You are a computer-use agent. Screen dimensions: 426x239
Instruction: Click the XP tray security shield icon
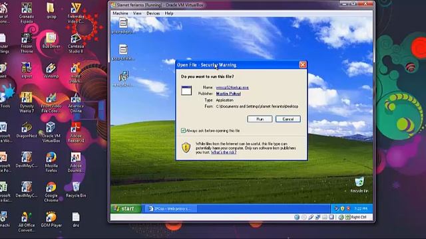click(342, 208)
